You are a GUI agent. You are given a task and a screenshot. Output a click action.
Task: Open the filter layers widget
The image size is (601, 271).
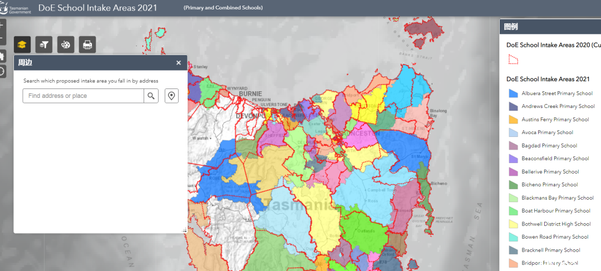click(x=44, y=45)
